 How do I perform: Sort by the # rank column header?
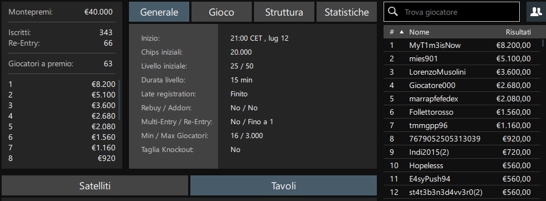(392, 32)
